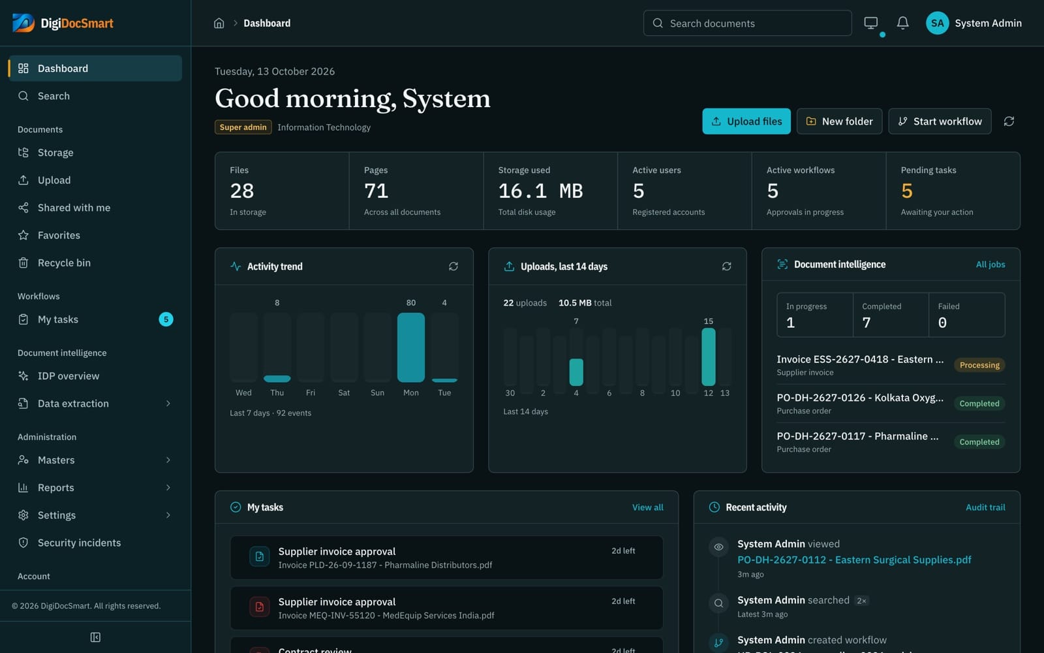Go to Shared with me
This screenshot has width=1044, height=653.
coord(95,208)
